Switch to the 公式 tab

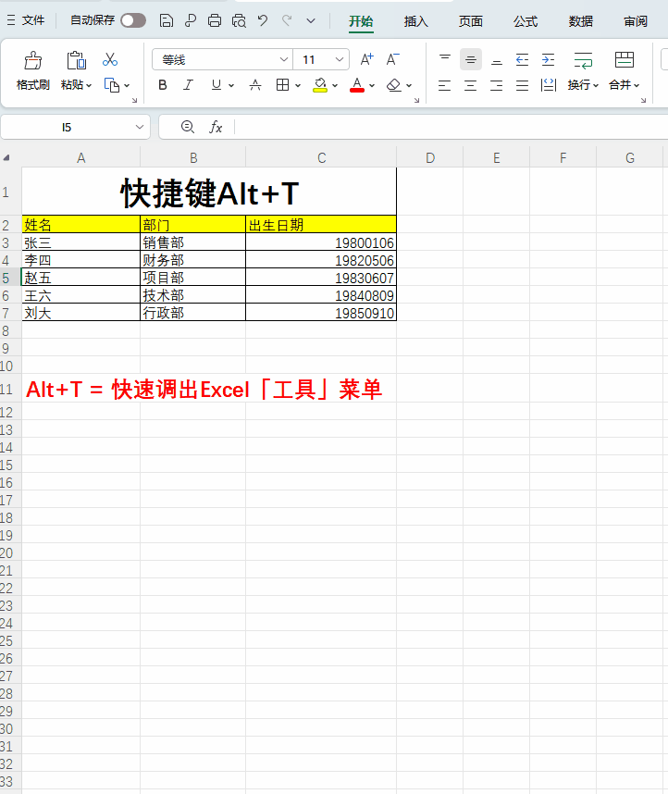(526, 21)
